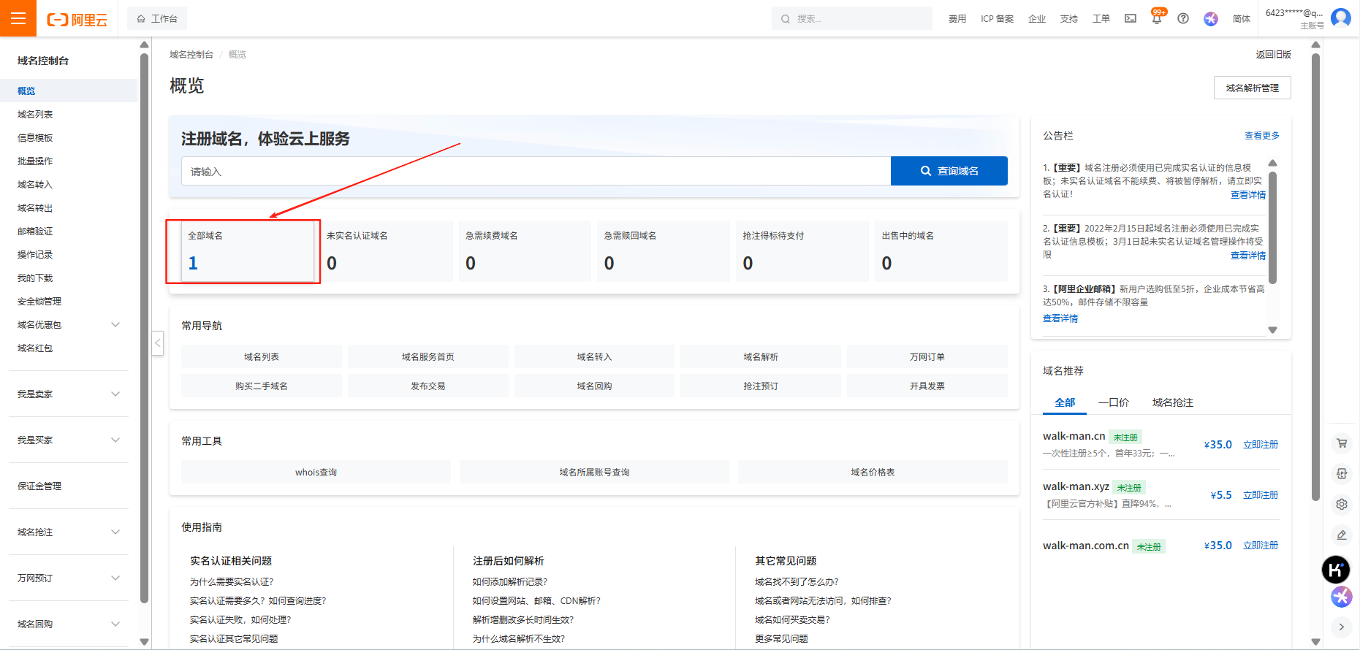Click the settings gear icon in right sidebar
1360x650 pixels.
[x=1342, y=504]
